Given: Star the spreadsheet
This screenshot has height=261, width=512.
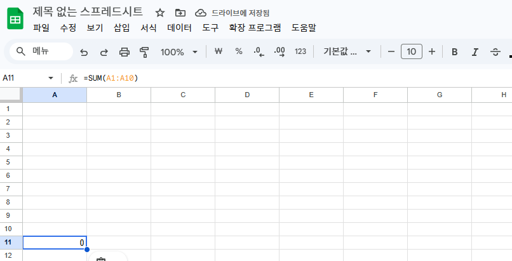Looking at the screenshot, I should [159, 13].
